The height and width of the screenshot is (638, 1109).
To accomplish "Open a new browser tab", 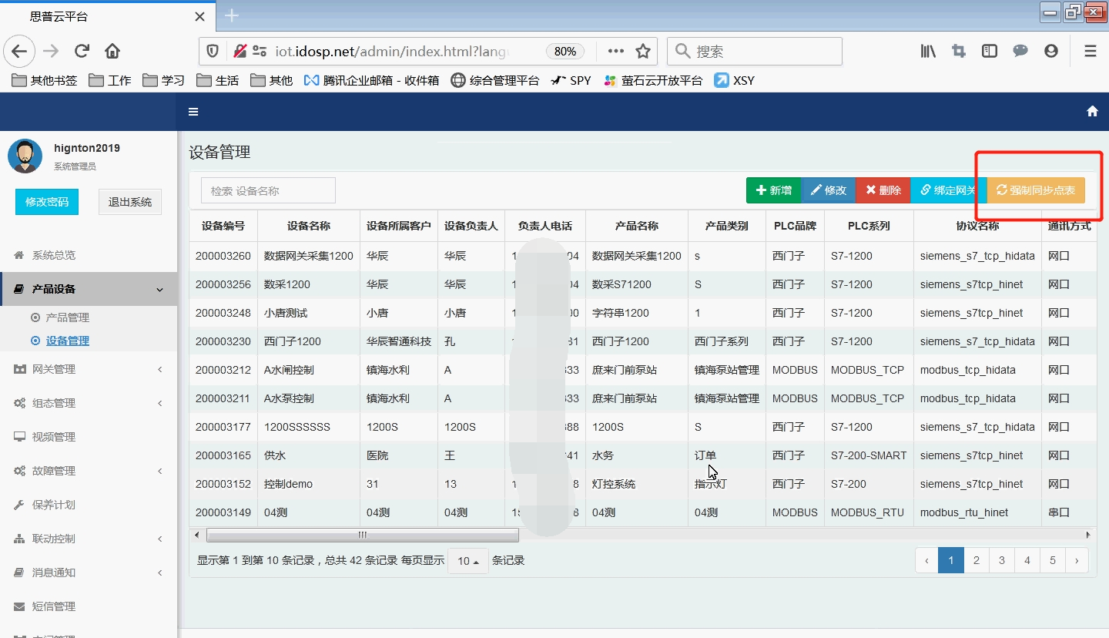I will [231, 15].
